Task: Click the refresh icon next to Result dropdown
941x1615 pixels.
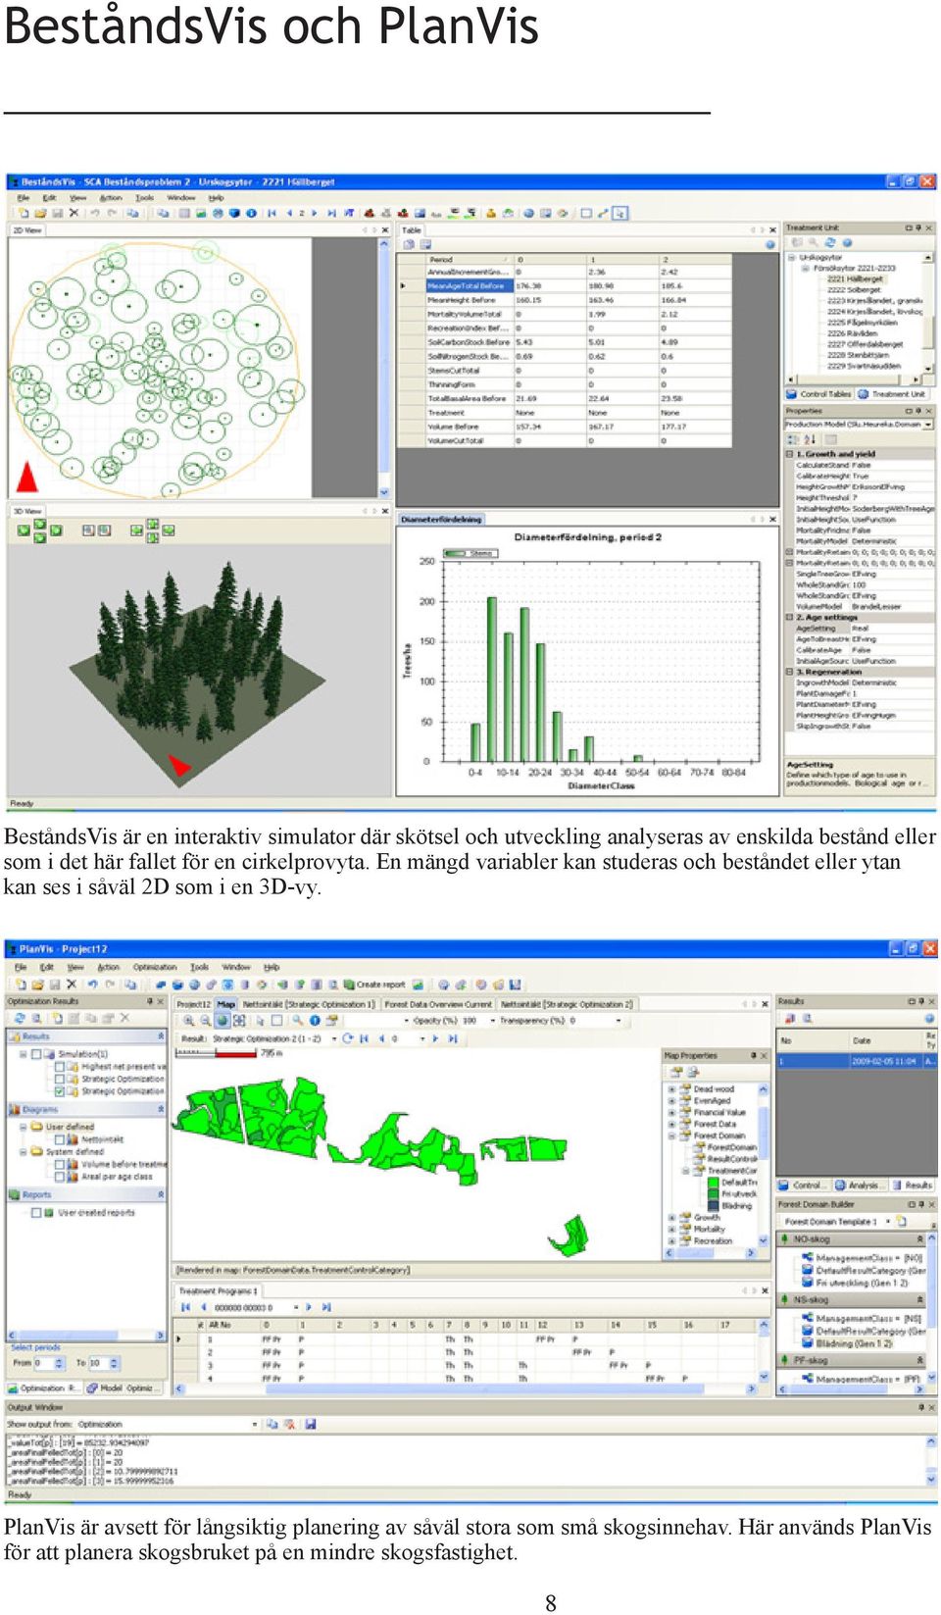Action: click(x=348, y=1038)
